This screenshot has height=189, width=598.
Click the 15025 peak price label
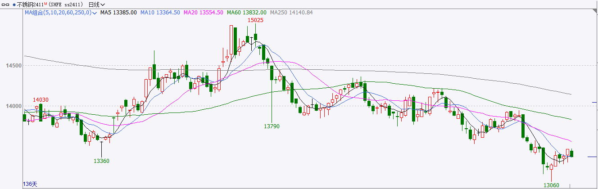pos(255,20)
